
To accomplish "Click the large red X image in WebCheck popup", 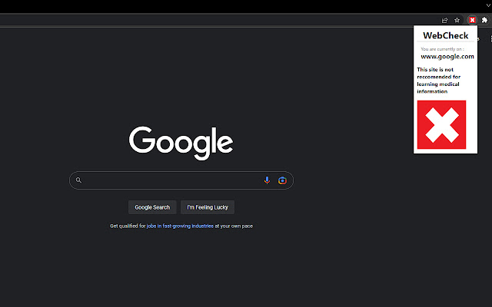I will (x=441, y=124).
